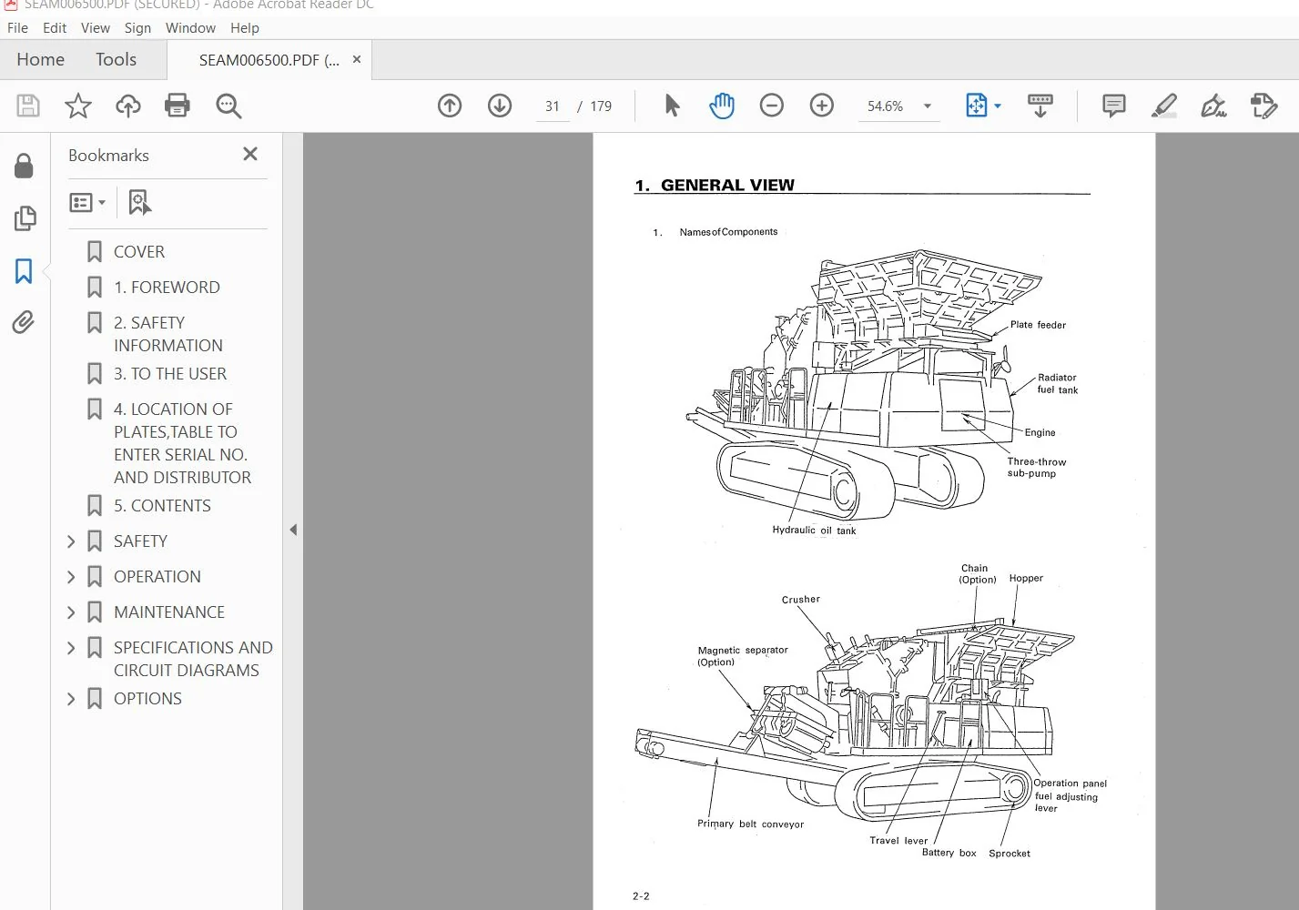The height and width of the screenshot is (910, 1299).
Task: Expand the OPTIONS bookmark
Action: (71, 699)
